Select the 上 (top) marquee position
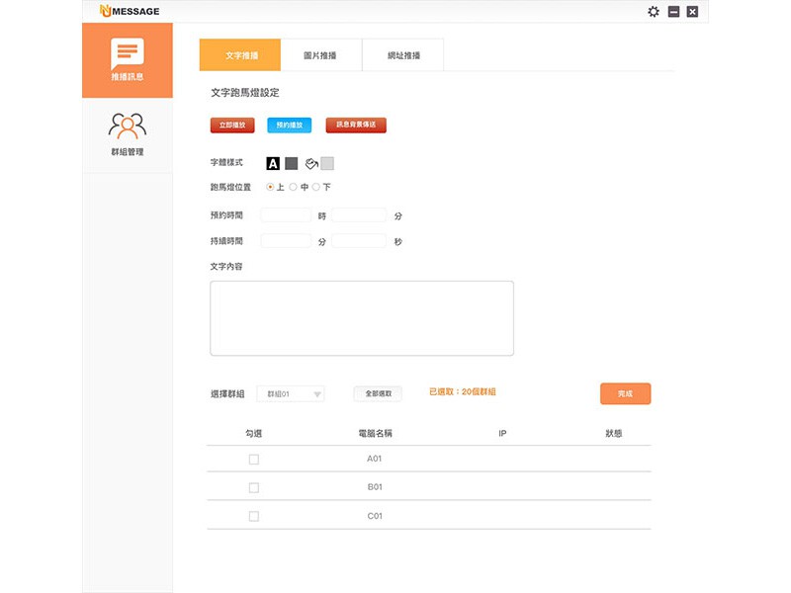The image size is (791, 593). tap(271, 187)
